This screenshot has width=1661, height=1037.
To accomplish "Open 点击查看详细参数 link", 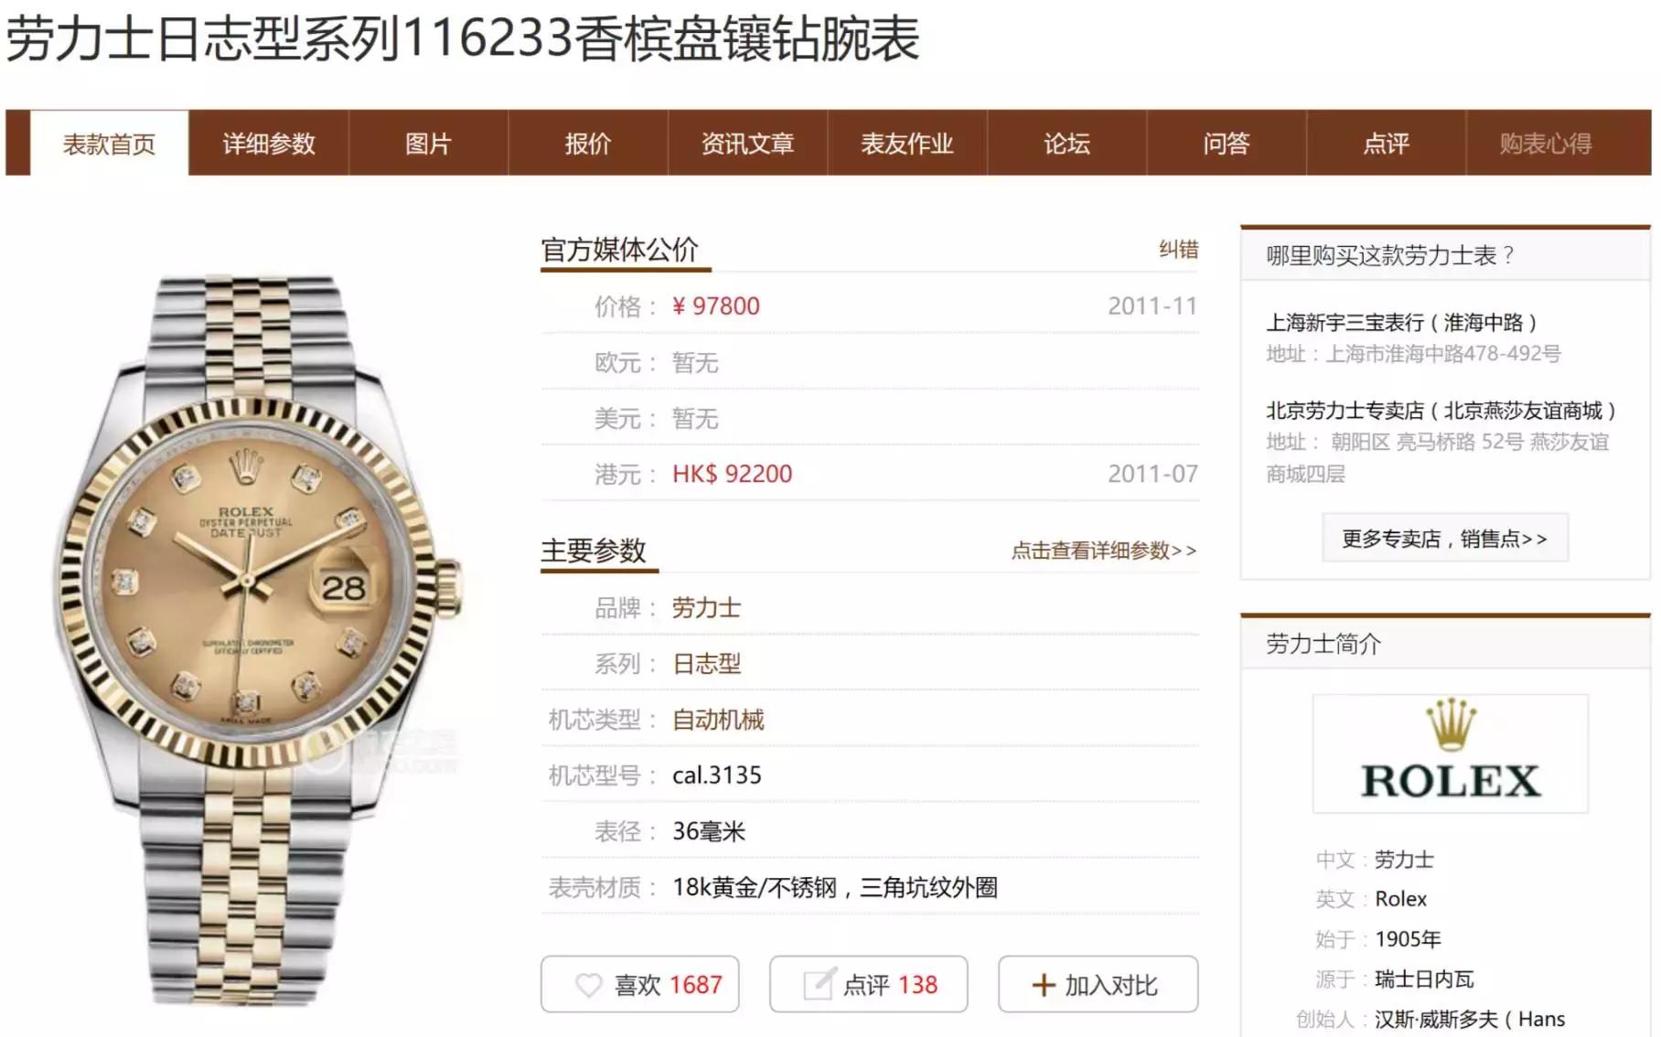I will 1103,551.
